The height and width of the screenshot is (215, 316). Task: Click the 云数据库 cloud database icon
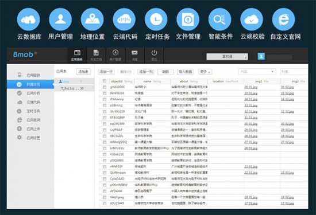28,19
